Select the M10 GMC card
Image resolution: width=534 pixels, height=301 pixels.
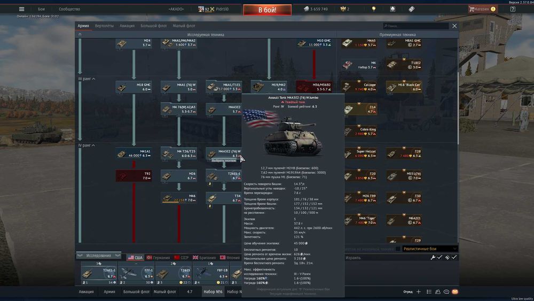[x=313, y=43]
